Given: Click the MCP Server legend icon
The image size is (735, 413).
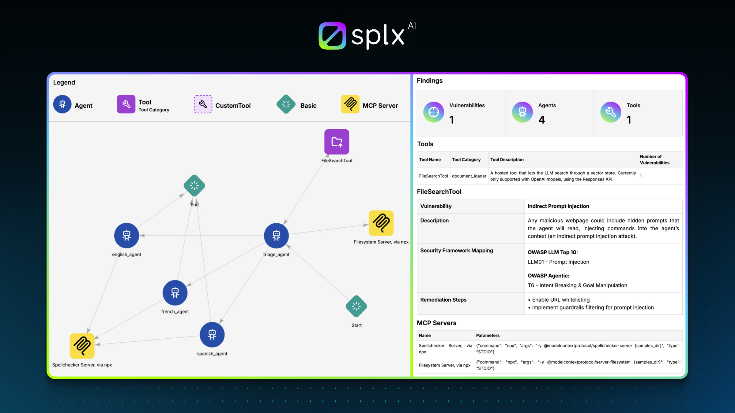Looking at the screenshot, I should (x=350, y=104).
